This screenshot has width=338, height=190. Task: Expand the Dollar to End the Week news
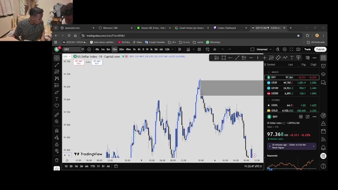[292, 146]
